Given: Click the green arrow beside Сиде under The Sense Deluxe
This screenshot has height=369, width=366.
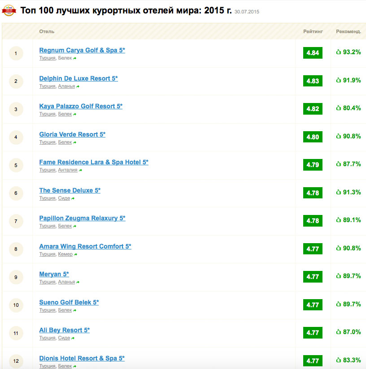Looking at the screenshot, I should coord(73,199).
